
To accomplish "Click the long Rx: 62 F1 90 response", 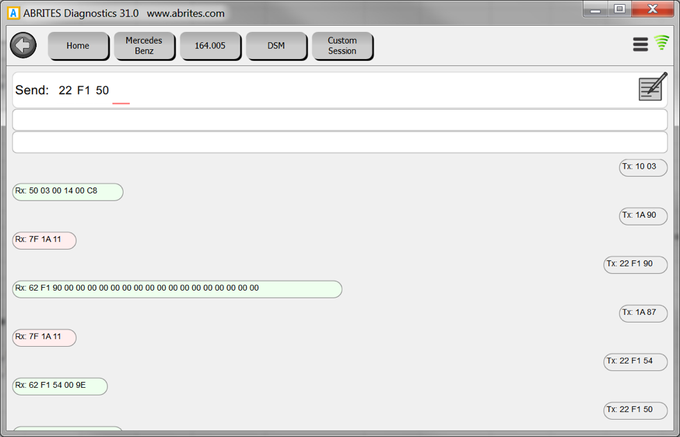I will coord(177,289).
